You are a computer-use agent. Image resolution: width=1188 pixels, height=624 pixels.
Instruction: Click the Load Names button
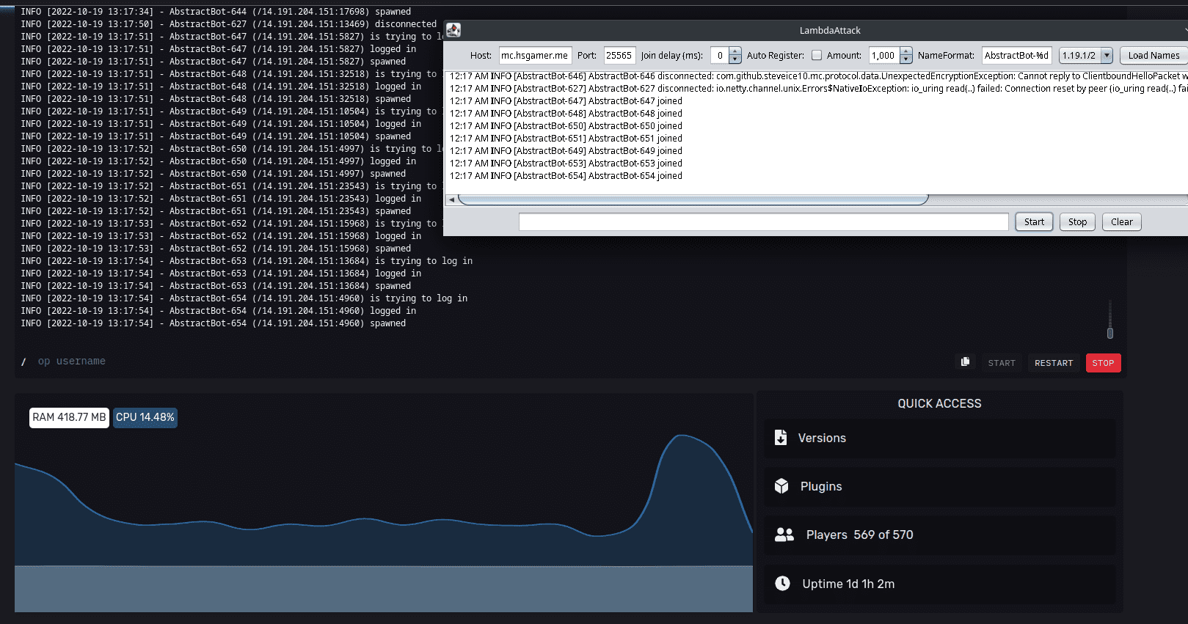1154,56
